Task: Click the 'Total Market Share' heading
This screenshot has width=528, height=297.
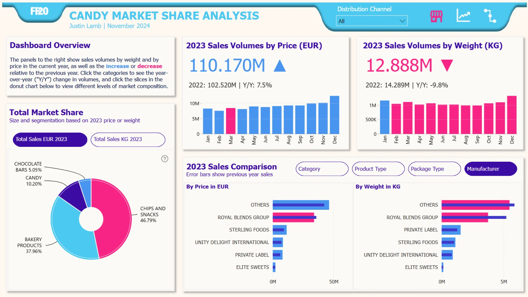Action: coord(46,112)
